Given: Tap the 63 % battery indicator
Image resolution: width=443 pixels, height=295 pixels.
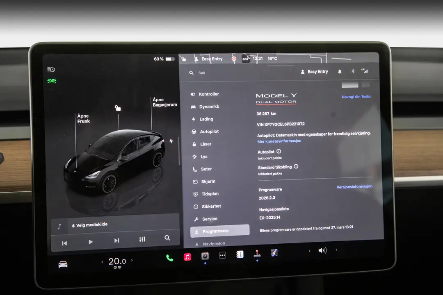Looking at the screenshot, I should (164, 59).
